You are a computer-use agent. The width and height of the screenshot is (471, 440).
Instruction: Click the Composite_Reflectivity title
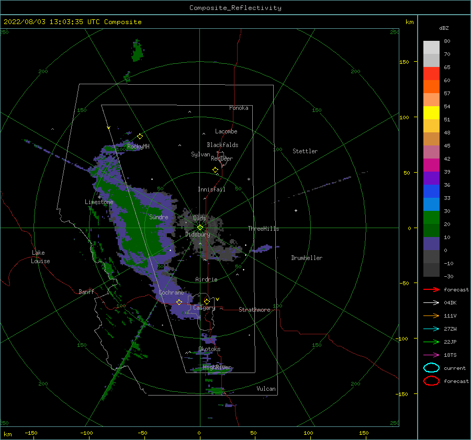(235, 8)
